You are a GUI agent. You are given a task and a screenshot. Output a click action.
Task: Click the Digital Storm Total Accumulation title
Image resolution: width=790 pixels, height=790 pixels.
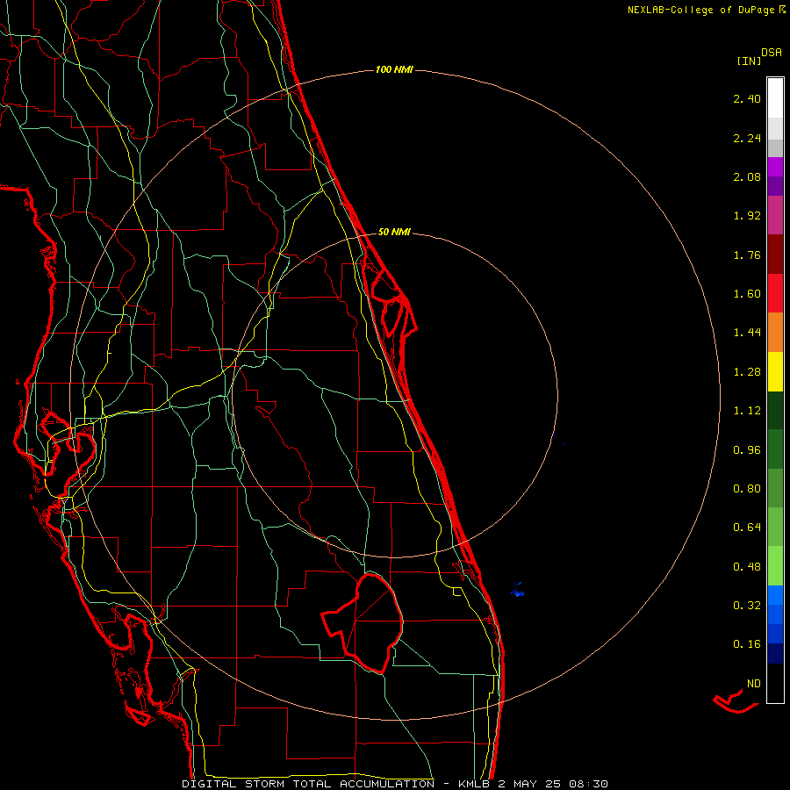tap(308, 784)
